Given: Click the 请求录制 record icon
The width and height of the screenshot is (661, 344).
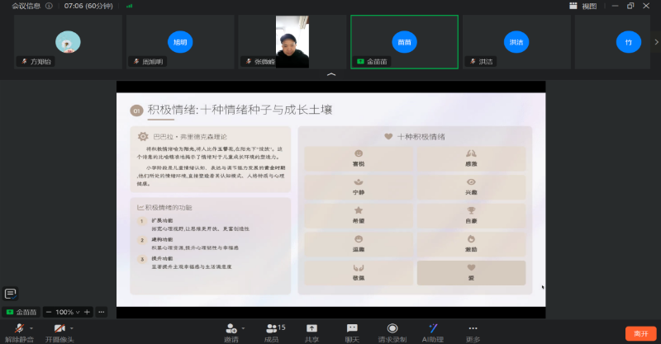Looking at the screenshot, I should [x=392, y=330].
